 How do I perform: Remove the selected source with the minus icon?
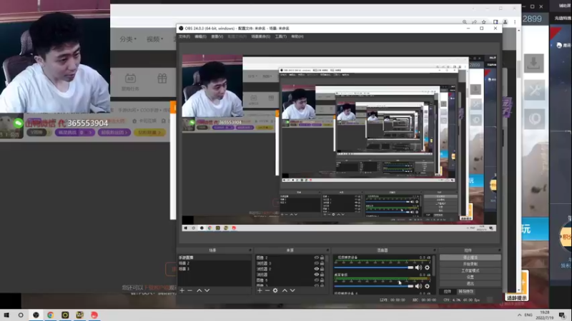267,290
